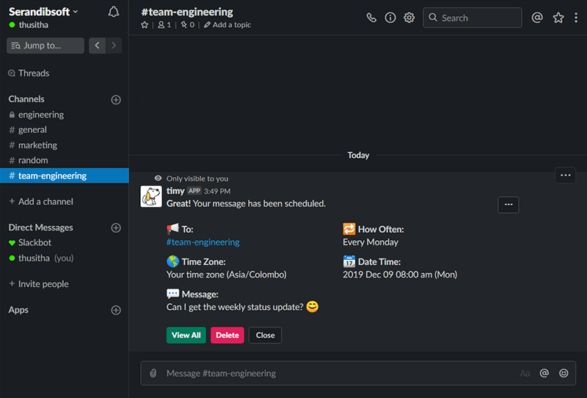Open message actions ellipsis at top right

click(565, 175)
